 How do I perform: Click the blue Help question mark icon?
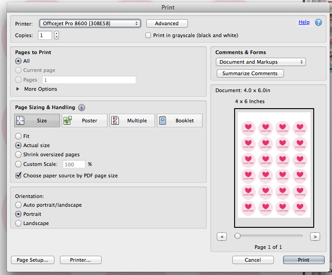click(318, 22)
